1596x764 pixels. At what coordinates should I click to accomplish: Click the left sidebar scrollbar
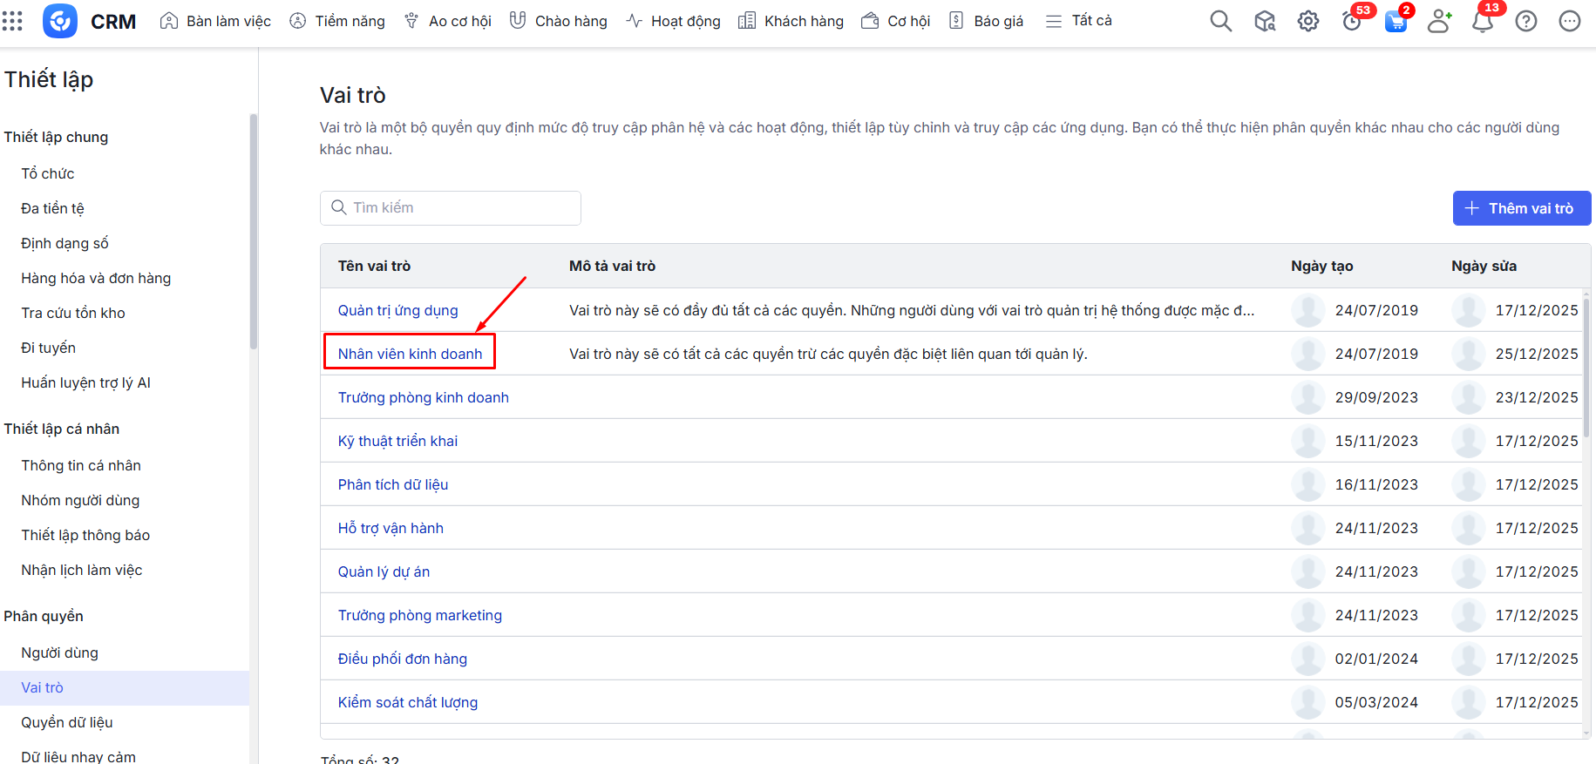[254, 231]
